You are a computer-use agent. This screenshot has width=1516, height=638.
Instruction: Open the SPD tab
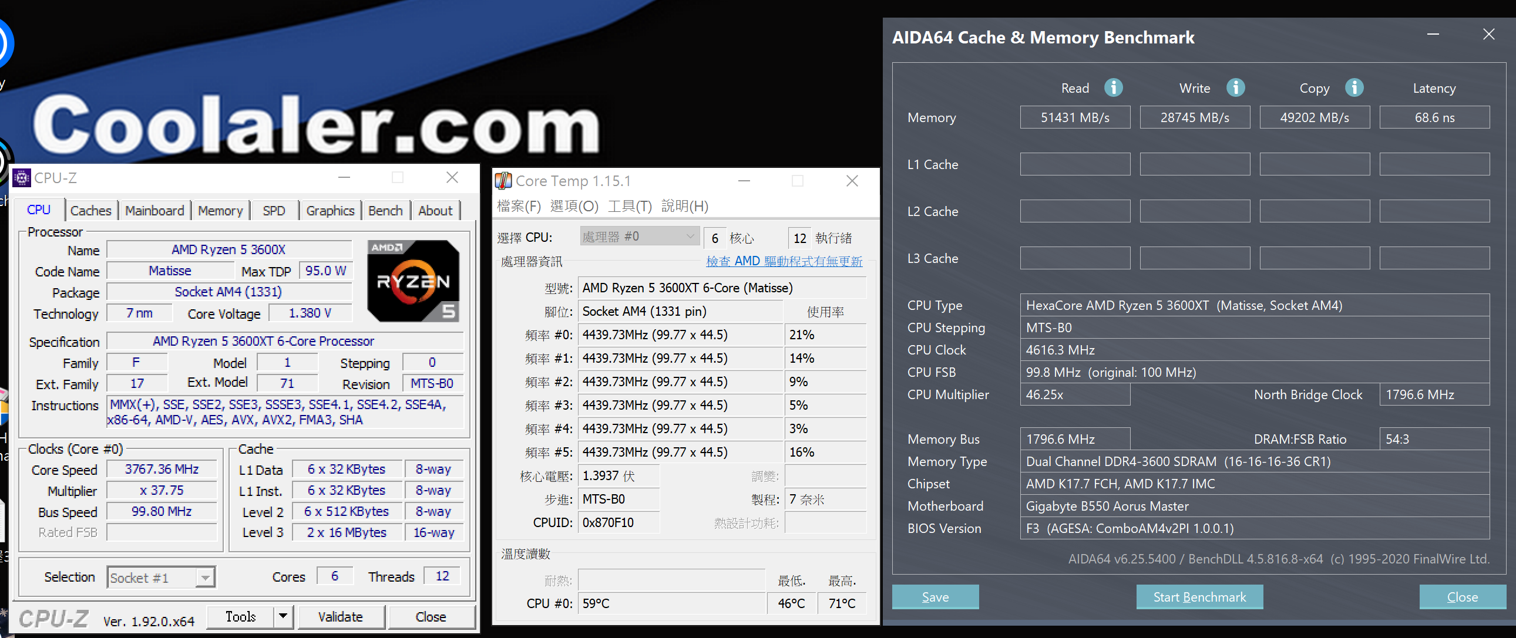tap(274, 211)
